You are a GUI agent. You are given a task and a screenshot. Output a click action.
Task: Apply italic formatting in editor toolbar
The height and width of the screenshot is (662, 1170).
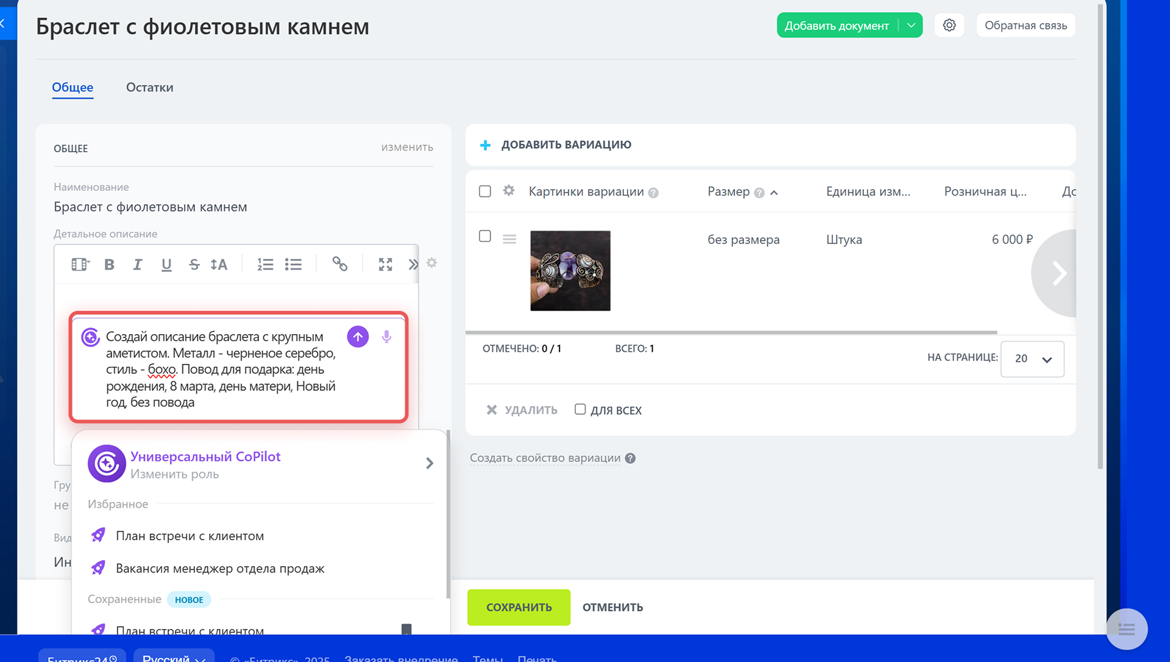138,264
